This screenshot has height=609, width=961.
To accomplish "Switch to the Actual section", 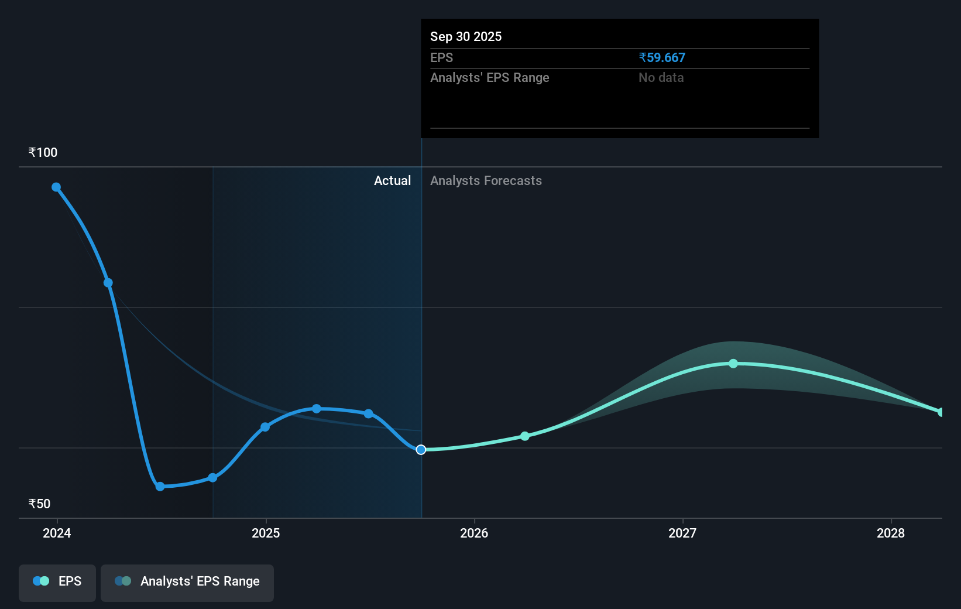I will coord(392,180).
